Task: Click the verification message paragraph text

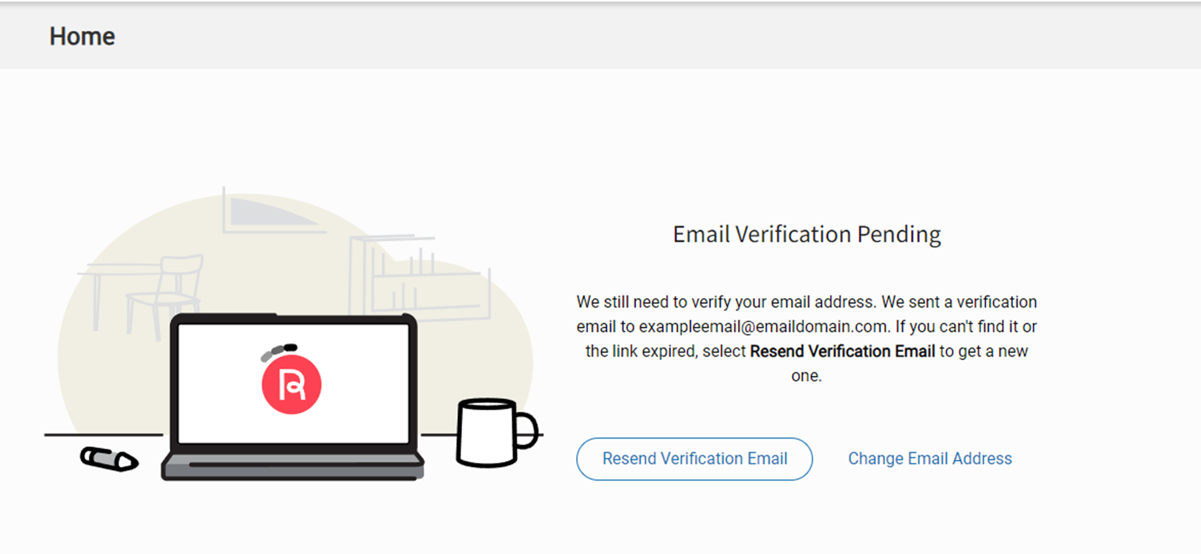Action: click(807, 339)
